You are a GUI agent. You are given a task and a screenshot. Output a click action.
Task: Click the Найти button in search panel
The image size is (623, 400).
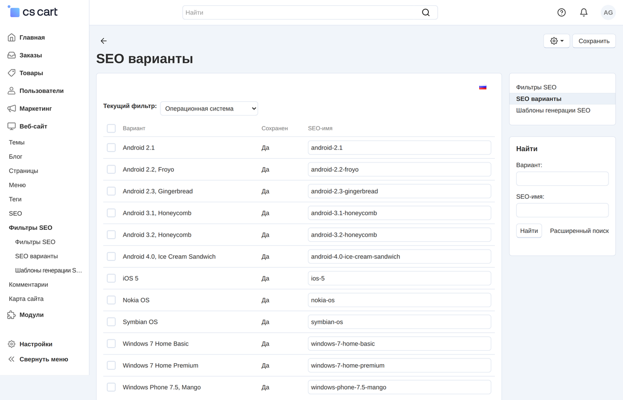click(529, 231)
